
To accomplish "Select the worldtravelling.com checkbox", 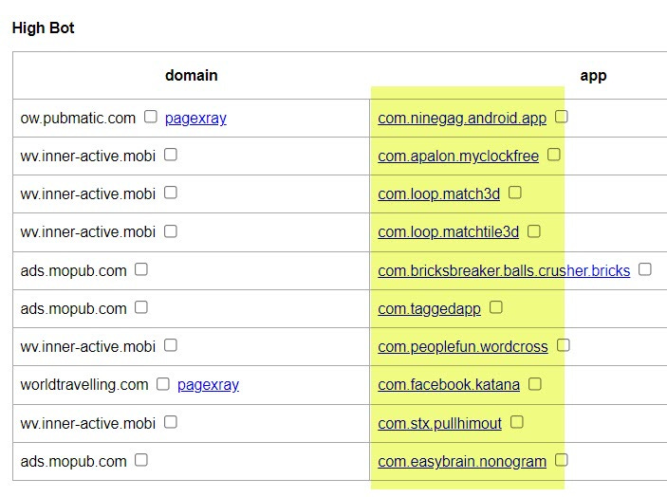I will tap(163, 384).
